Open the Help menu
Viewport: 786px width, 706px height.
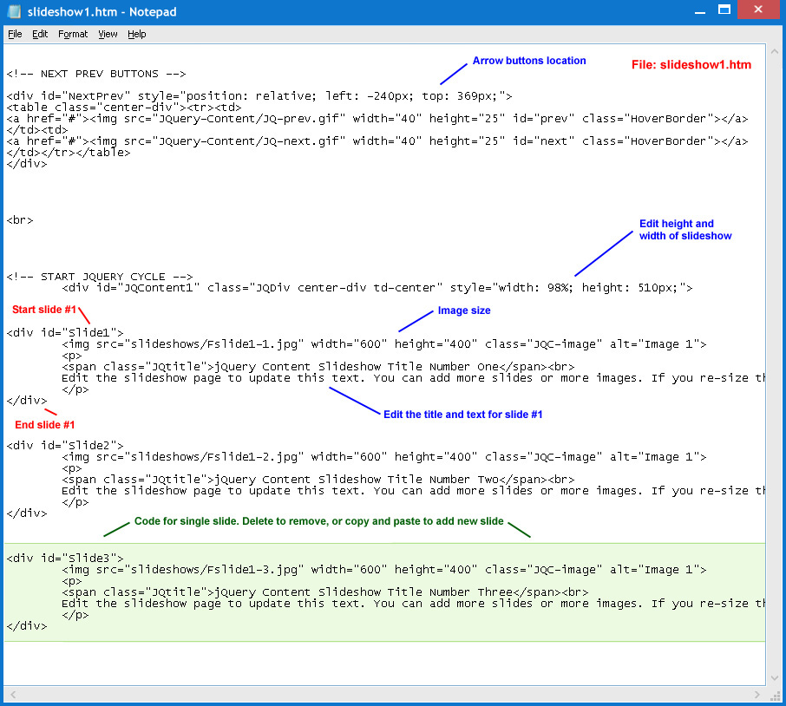coord(136,34)
